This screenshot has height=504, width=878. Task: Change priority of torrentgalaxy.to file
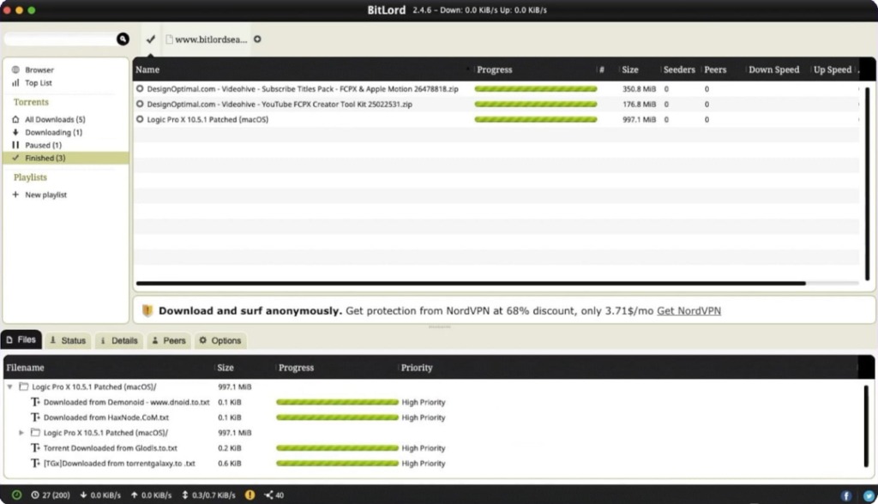coord(424,463)
